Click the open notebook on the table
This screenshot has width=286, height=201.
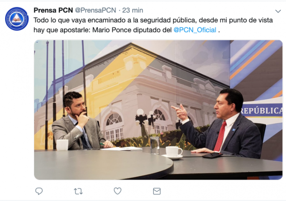pyautogui.click(x=123, y=148)
